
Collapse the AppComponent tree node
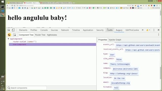point(8,39)
